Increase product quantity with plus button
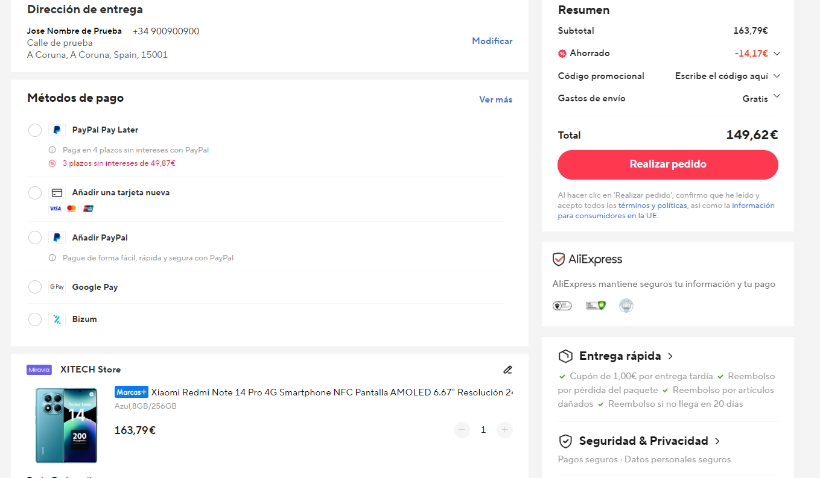The height and width of the screenshot is (478, 820). [x=504, y=430]
